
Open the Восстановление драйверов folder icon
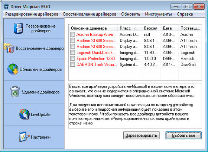click(9, 48)
